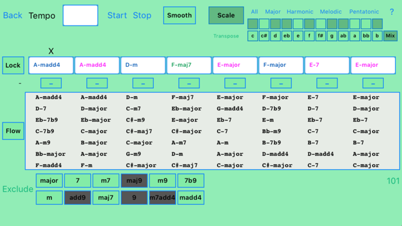The image size is (402, 226).
Task: Toggle exclude for m7 chords
Action: coord(106,180)
